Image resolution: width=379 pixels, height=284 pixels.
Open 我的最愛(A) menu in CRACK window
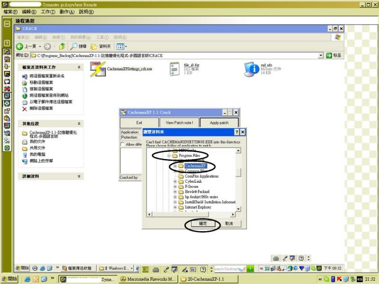(x=81, y=37)
